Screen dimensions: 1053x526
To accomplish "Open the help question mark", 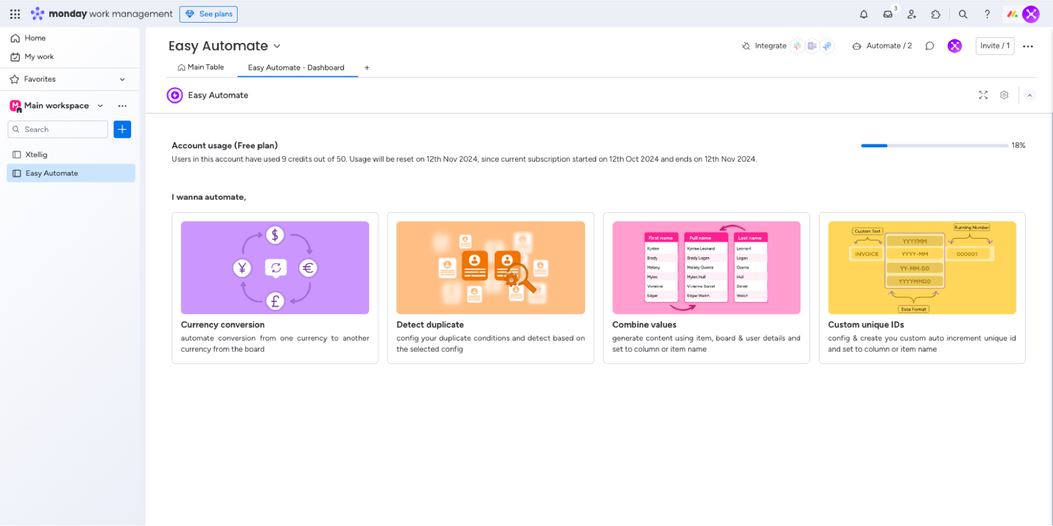I will [987, 14].
